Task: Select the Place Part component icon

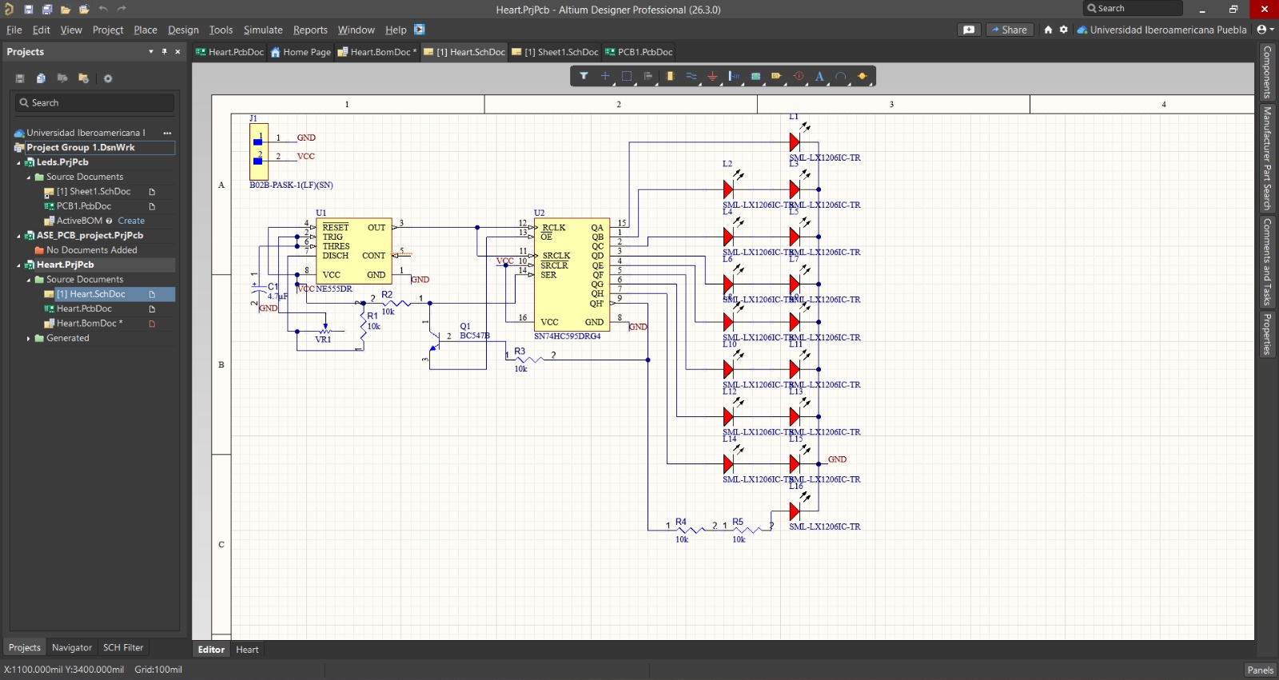Action: pos(670,77)
